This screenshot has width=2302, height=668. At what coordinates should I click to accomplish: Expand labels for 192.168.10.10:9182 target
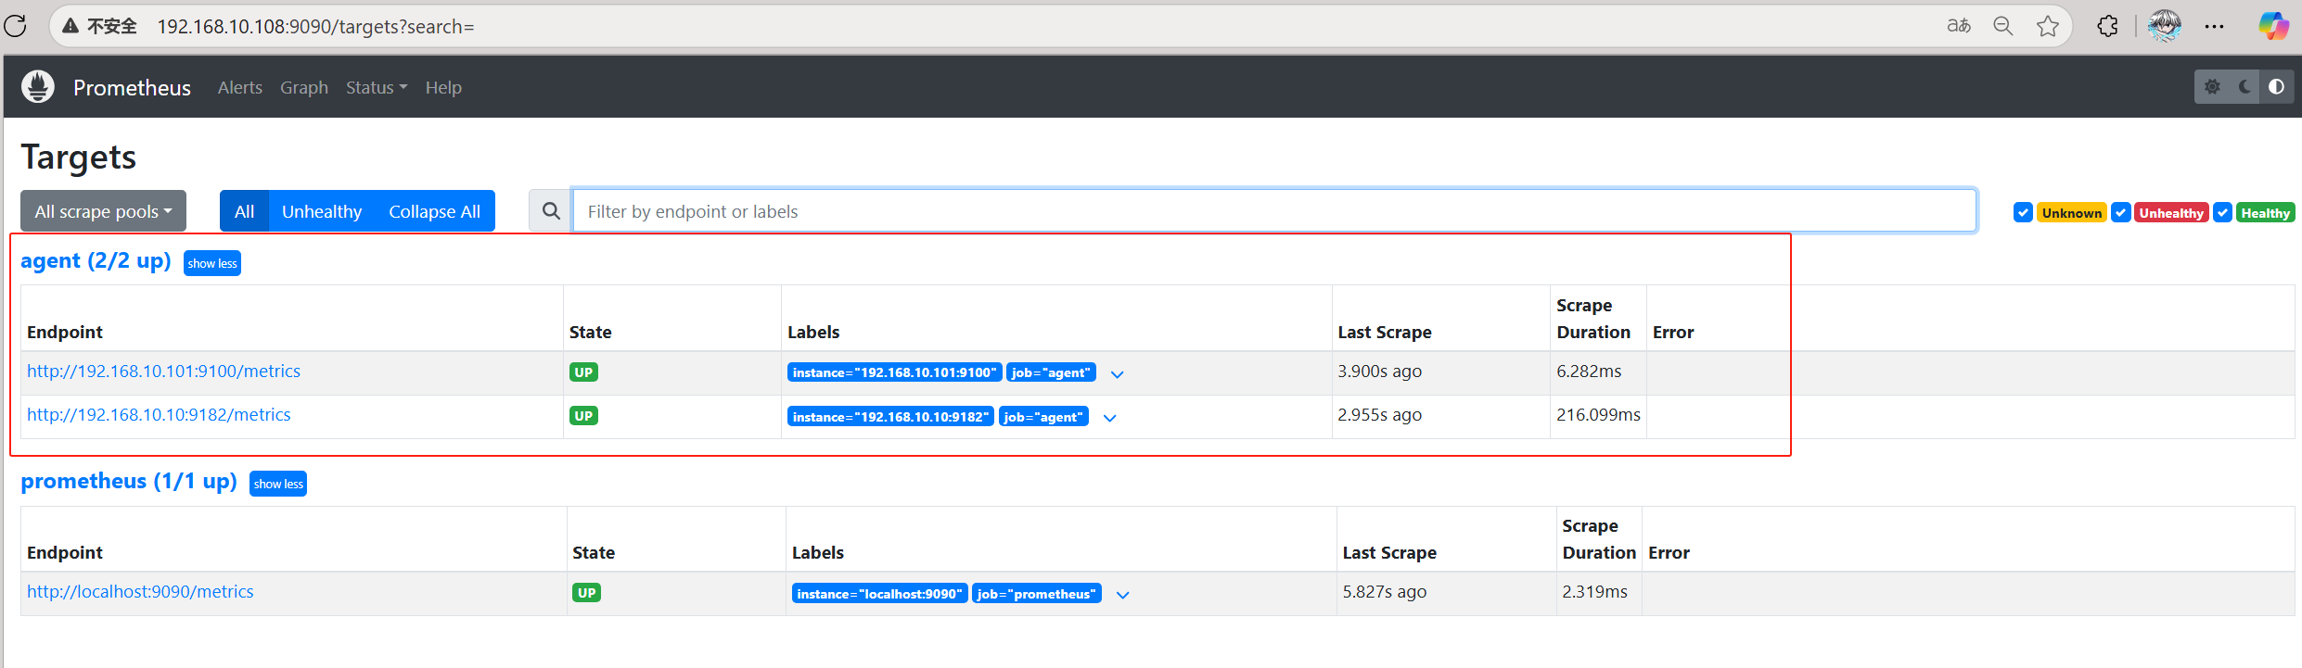(x=1109, y=417)
